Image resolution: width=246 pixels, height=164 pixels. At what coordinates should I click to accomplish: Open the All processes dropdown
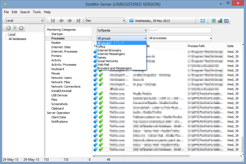pos(180,38)
